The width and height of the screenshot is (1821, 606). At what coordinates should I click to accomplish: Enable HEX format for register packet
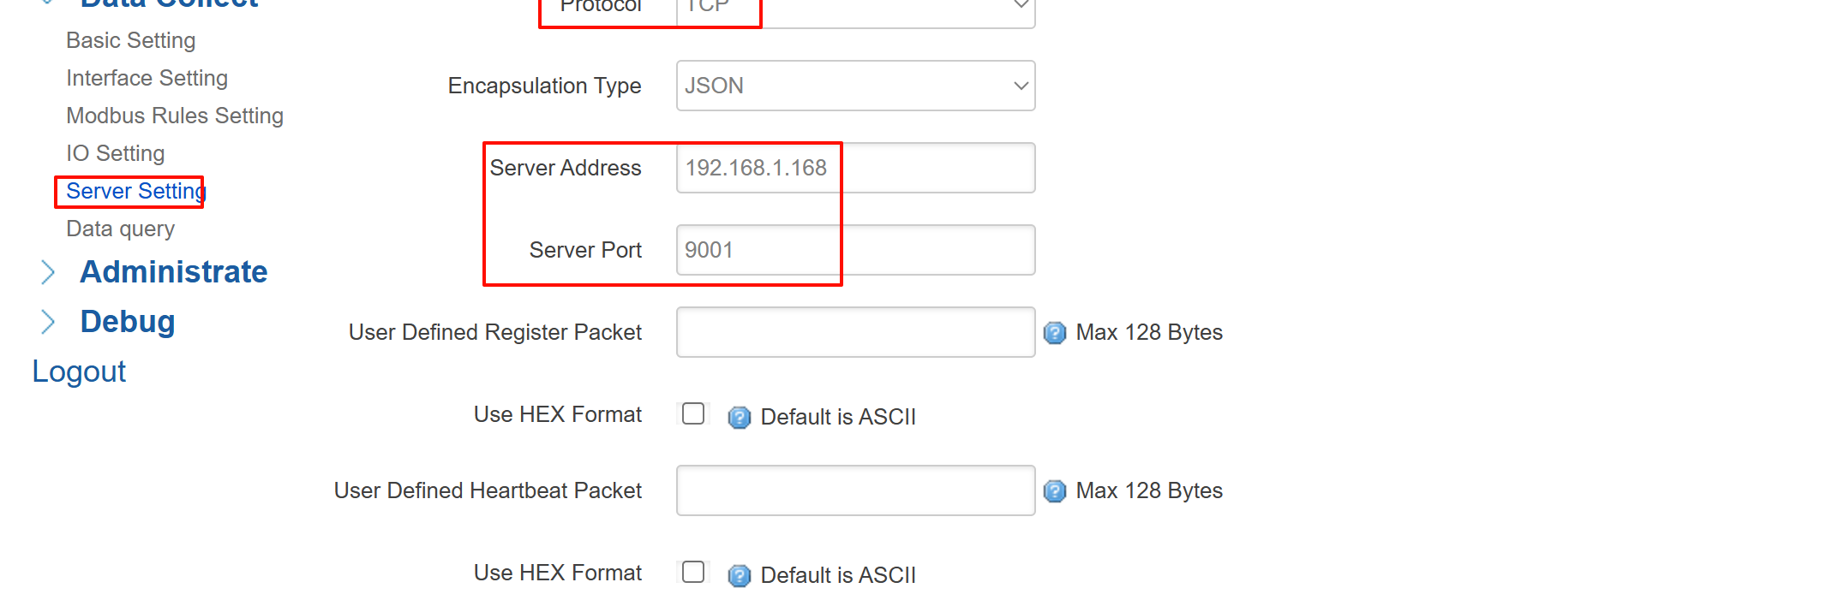(693, 414)
